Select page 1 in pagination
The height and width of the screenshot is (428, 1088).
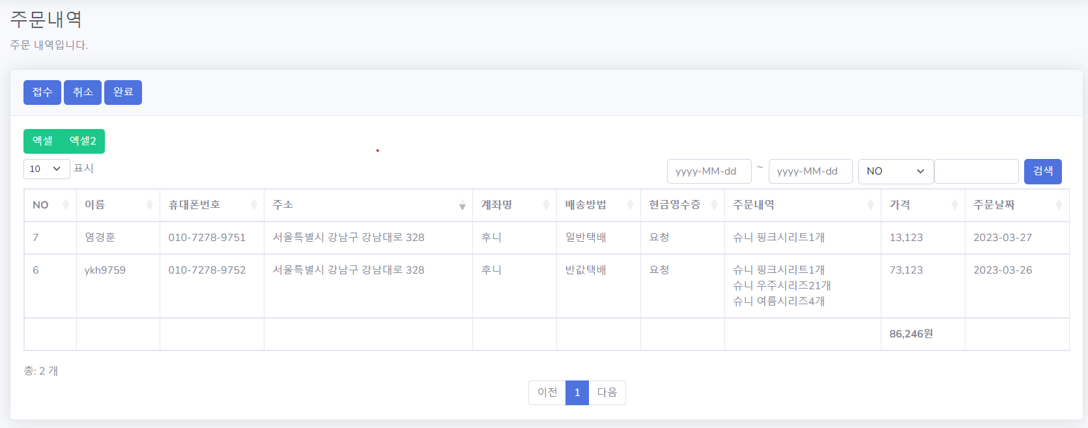click(577, 392)
